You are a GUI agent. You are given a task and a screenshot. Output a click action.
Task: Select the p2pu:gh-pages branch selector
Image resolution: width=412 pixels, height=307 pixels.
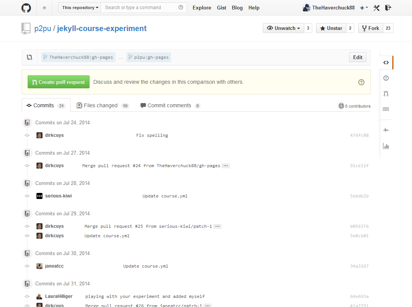149,57
